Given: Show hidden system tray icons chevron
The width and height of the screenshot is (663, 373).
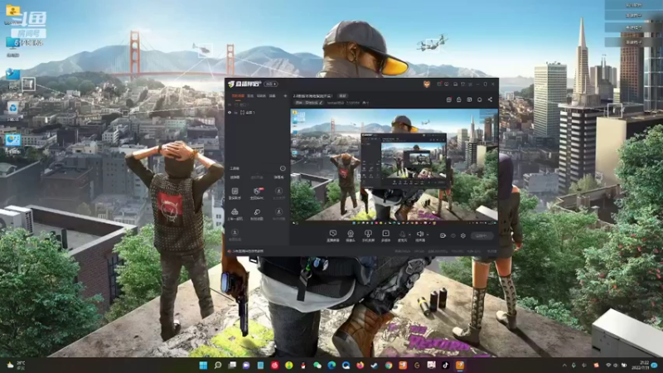Looking at the screenshot, I should point(564,365).
